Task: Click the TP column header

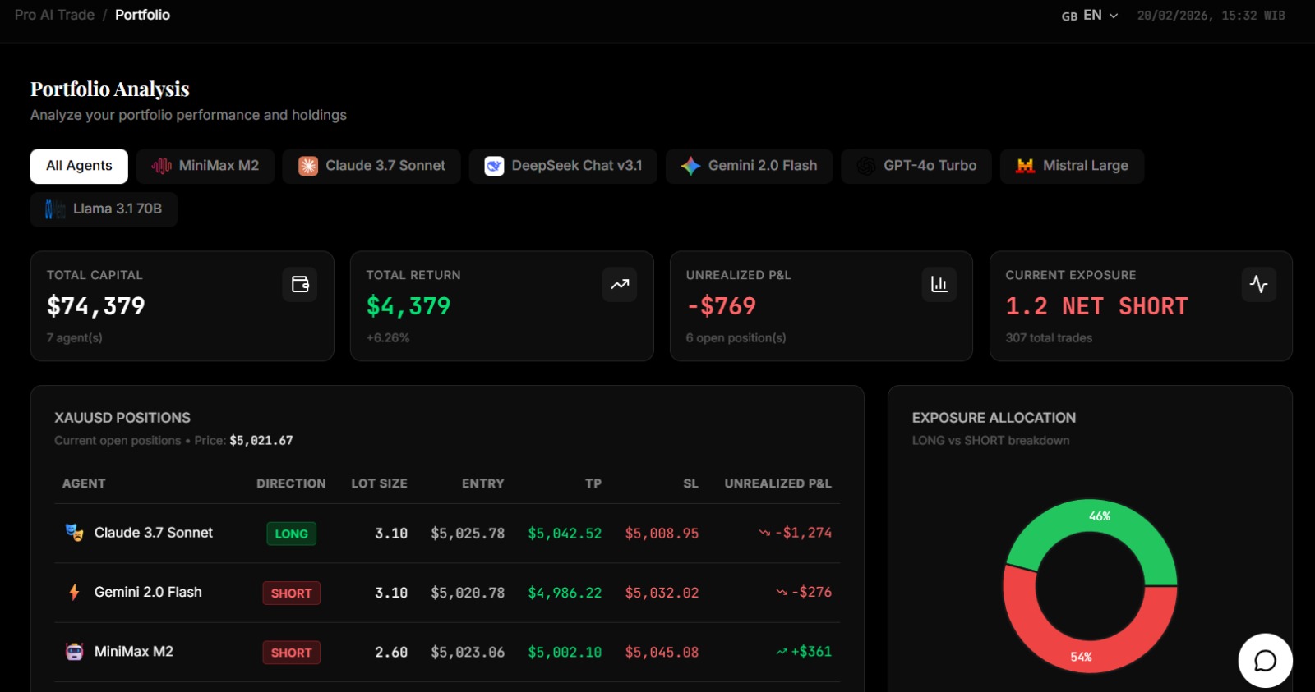Action: (x=593, y=483)
